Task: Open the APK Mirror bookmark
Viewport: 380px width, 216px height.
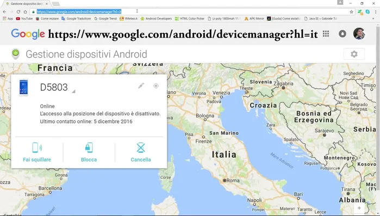Action: 254,18
